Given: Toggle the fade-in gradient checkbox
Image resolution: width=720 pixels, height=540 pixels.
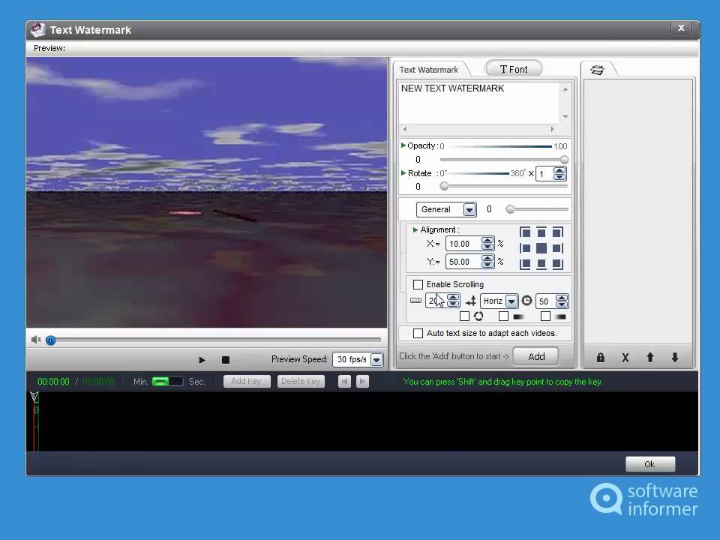Looking at the screenshot, I should 503,316.
